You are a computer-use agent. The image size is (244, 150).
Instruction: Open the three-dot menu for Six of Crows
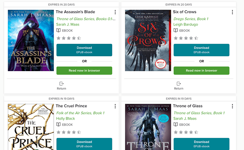(232, 12)
